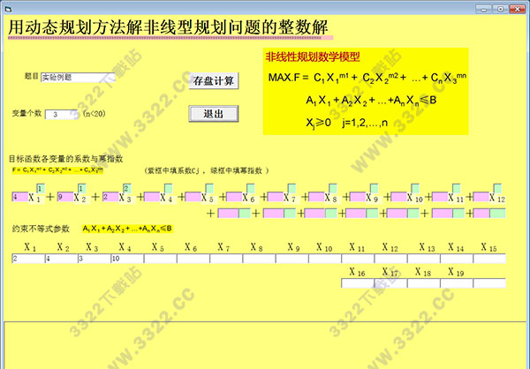Viewport: 530px width, 369px height.
Task: Edit the pink coefficient box before X1
Action: (x=20, y=197)
